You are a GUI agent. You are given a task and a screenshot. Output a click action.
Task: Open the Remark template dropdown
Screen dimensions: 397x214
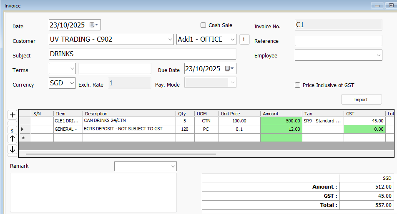(x=173, y=167)
